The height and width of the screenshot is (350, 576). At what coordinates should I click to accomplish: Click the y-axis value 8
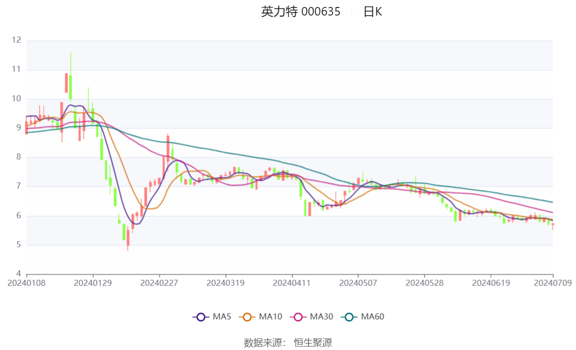click(19, 157)
